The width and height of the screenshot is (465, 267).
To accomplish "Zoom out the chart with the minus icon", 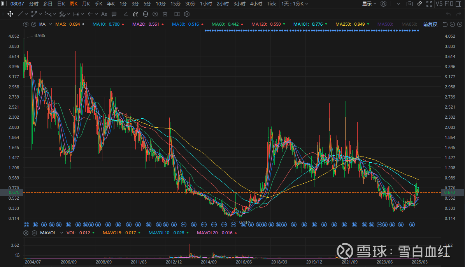I will [452, 25].
